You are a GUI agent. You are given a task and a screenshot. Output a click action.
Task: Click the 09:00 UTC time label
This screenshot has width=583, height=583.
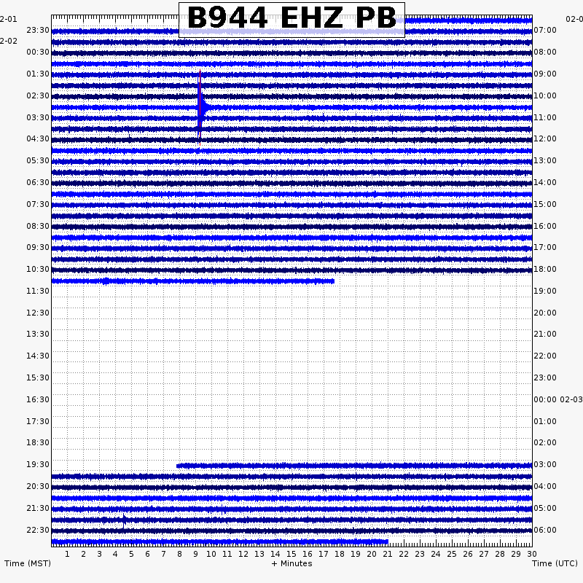pos(545,74)
